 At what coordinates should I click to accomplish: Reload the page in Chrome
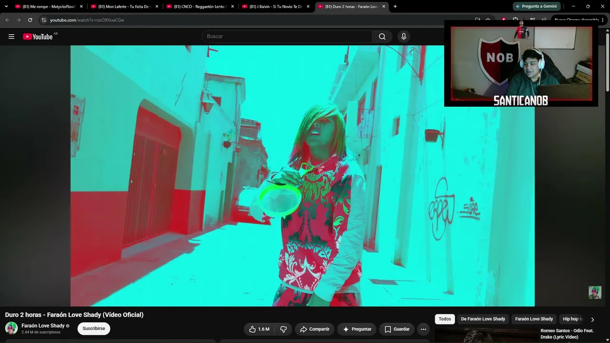(30, 20)
